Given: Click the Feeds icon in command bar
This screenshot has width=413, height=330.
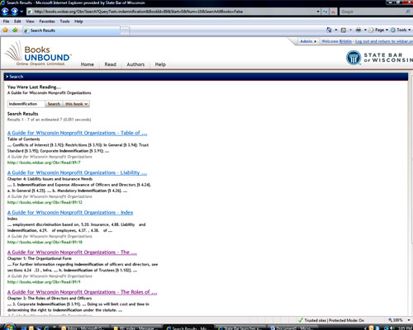Looking at the screenshot, I should 344,30.
